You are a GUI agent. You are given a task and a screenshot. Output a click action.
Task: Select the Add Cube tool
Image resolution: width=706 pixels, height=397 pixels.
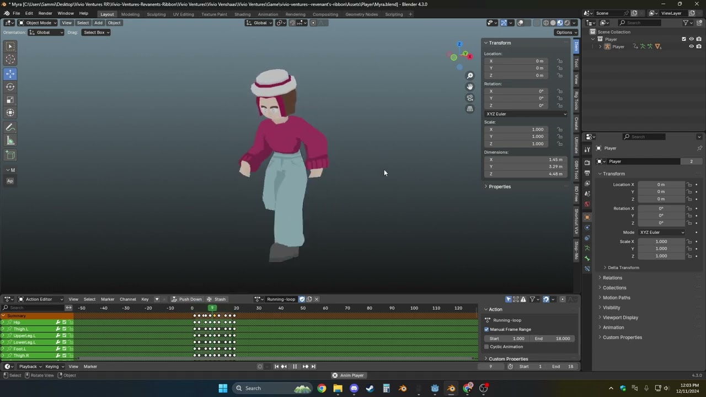pyautogui.click(x=10, y=155)
